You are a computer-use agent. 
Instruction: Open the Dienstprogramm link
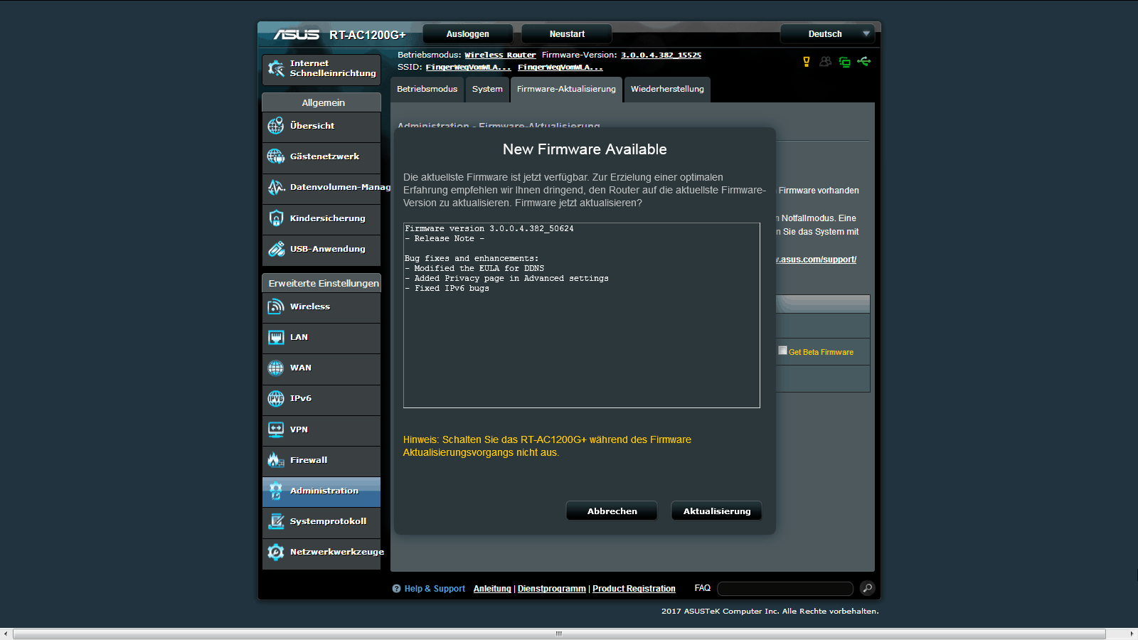point(552,589)
